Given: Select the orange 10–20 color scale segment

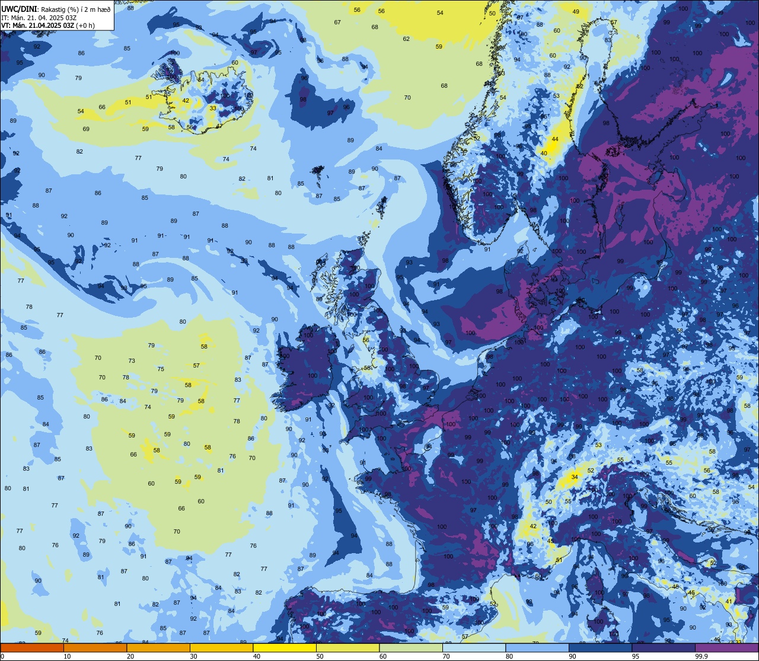Looking at the screenshot, I should [95, 647].
